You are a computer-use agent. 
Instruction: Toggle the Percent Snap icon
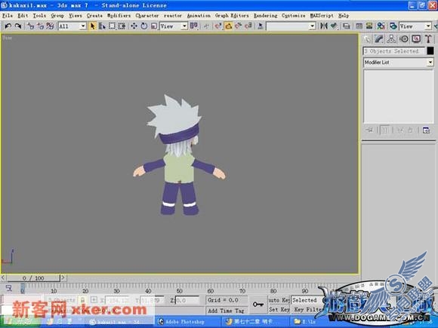[239, 26]
